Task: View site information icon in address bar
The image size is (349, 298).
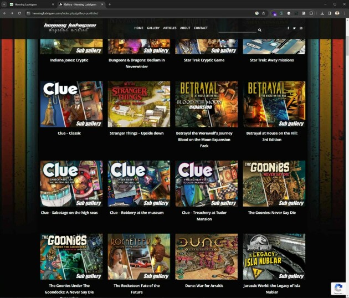Action: [x=28, y=13]
